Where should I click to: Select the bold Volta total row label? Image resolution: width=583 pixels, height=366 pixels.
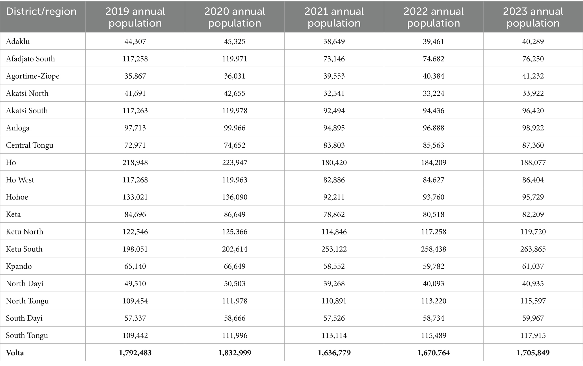tap(15, 353)
